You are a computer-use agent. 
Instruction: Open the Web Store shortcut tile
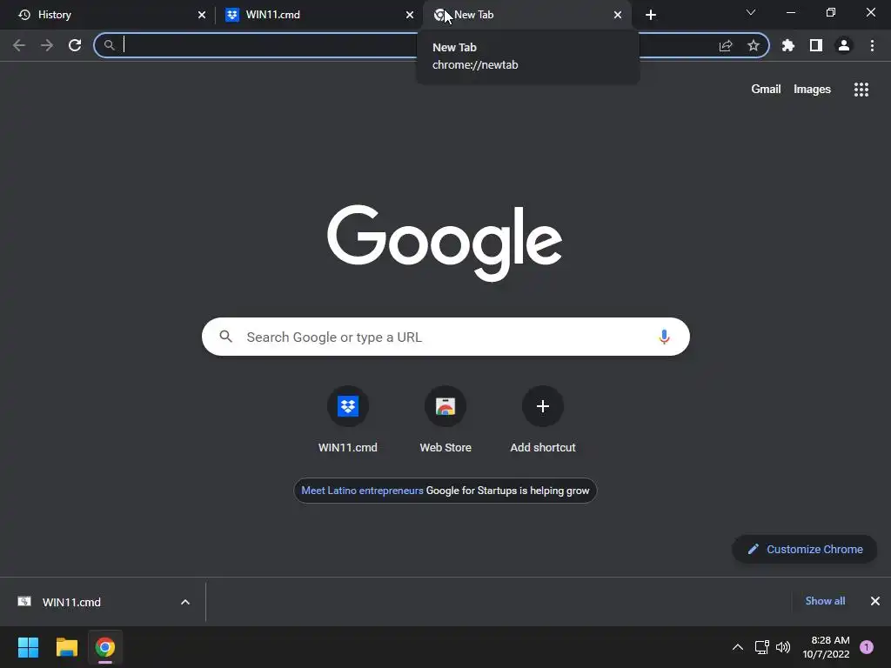(x=445, y=420)
